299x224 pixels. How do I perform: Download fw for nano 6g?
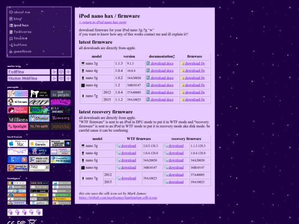coord(193,85)
